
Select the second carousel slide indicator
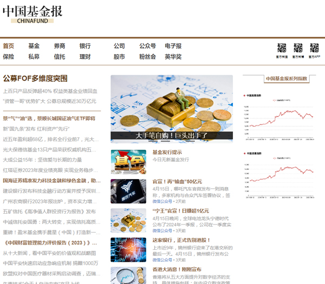pyautogui.click(x=165, y=141)
